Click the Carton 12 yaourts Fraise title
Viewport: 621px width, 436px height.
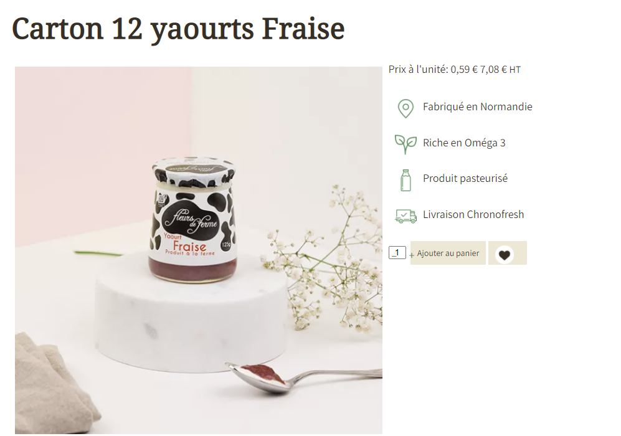pos(178,29)
